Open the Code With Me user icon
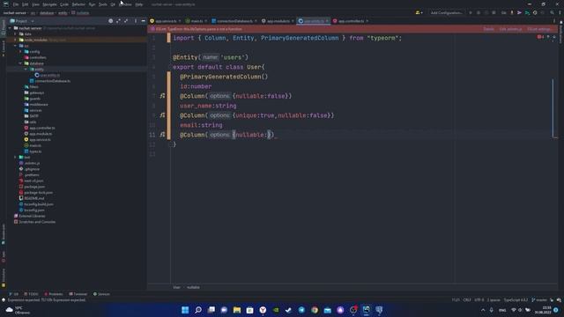Screen dimensions: 564x317 pyautogui.click(x=419, y=12)
